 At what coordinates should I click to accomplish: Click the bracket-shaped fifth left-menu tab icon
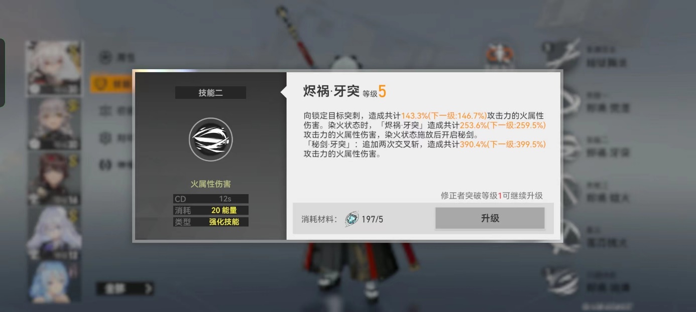(x=105, y=164)
